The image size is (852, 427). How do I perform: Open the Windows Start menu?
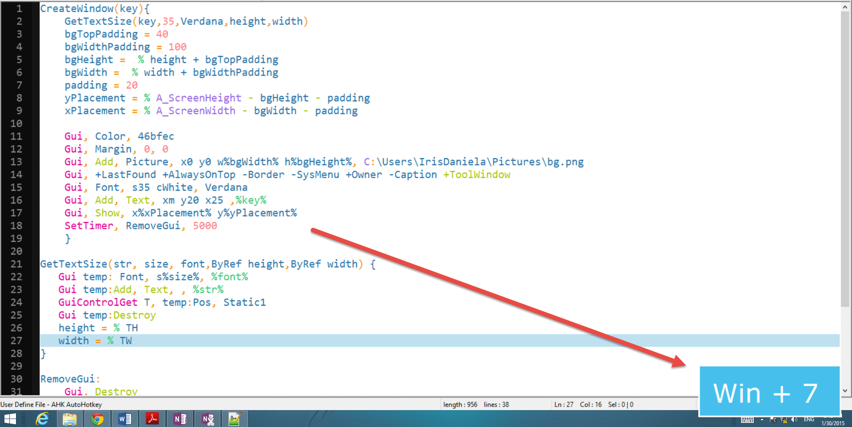[9, 418]
